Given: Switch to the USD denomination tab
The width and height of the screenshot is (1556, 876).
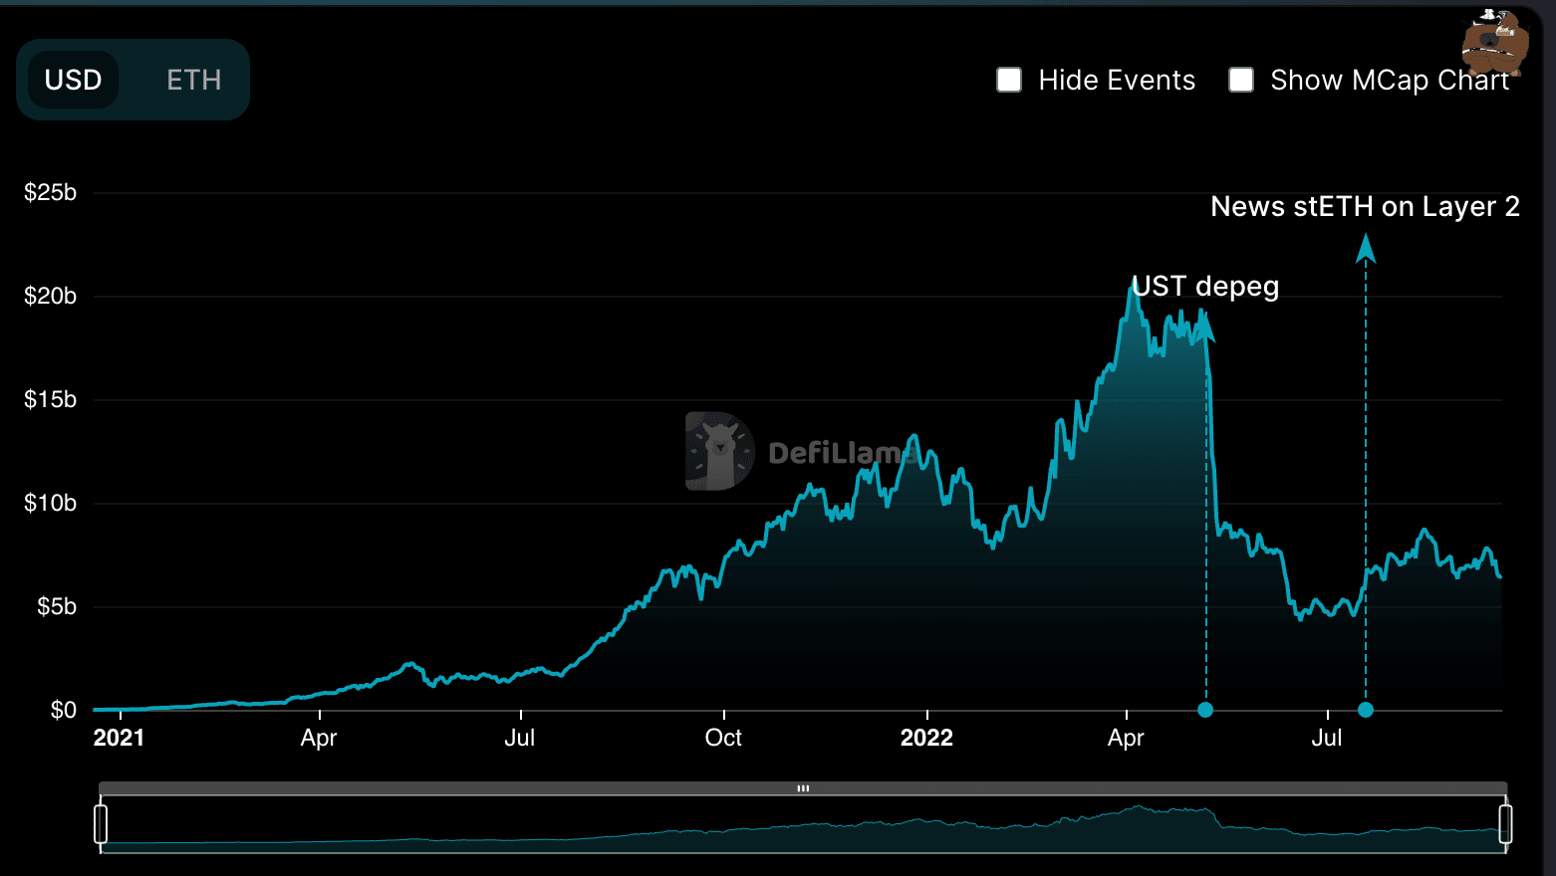Looking at the screenshot, I should point(73,80).
